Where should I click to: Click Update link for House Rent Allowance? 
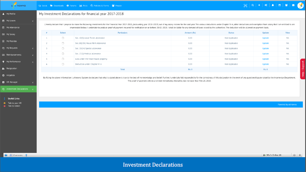click(x=265, y=43)
